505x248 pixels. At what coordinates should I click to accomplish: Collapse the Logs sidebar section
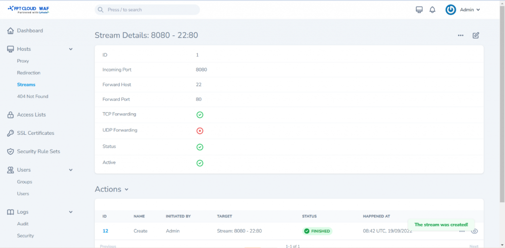71,212
